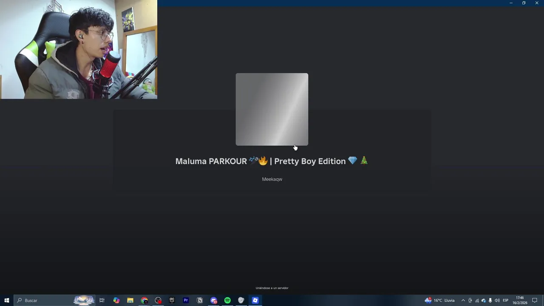Click the gray game thumbnail placeholder
The image size is (544, 306).
pos(272,109)
